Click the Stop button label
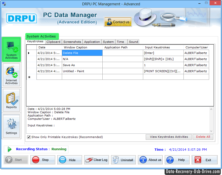The height and width of the screenshot is (175, 222). [45, 160]
